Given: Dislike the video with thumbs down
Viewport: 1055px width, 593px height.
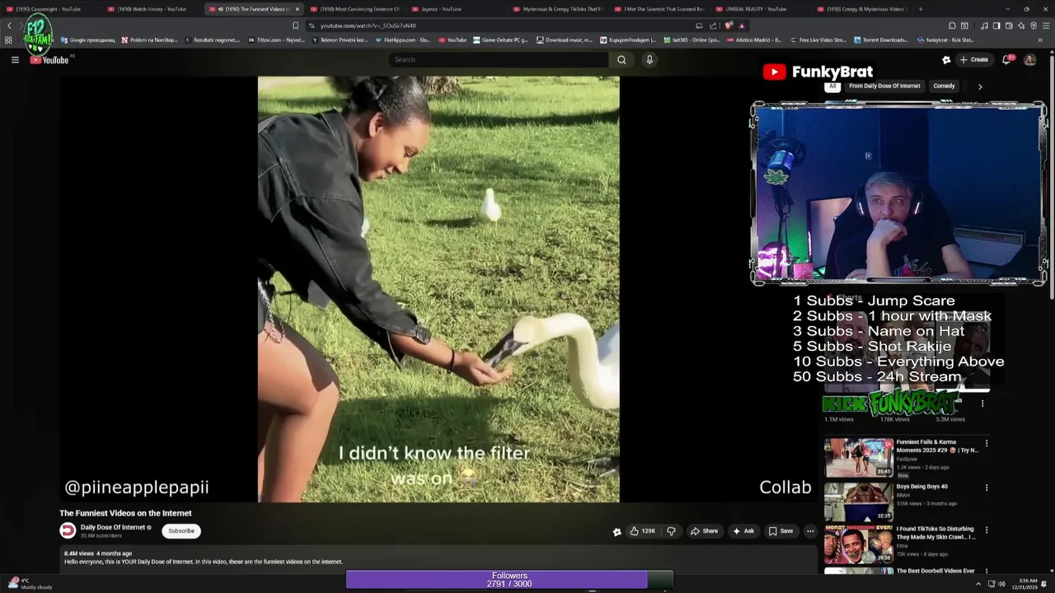Looking at the screenshot, I should pos(671,531).
